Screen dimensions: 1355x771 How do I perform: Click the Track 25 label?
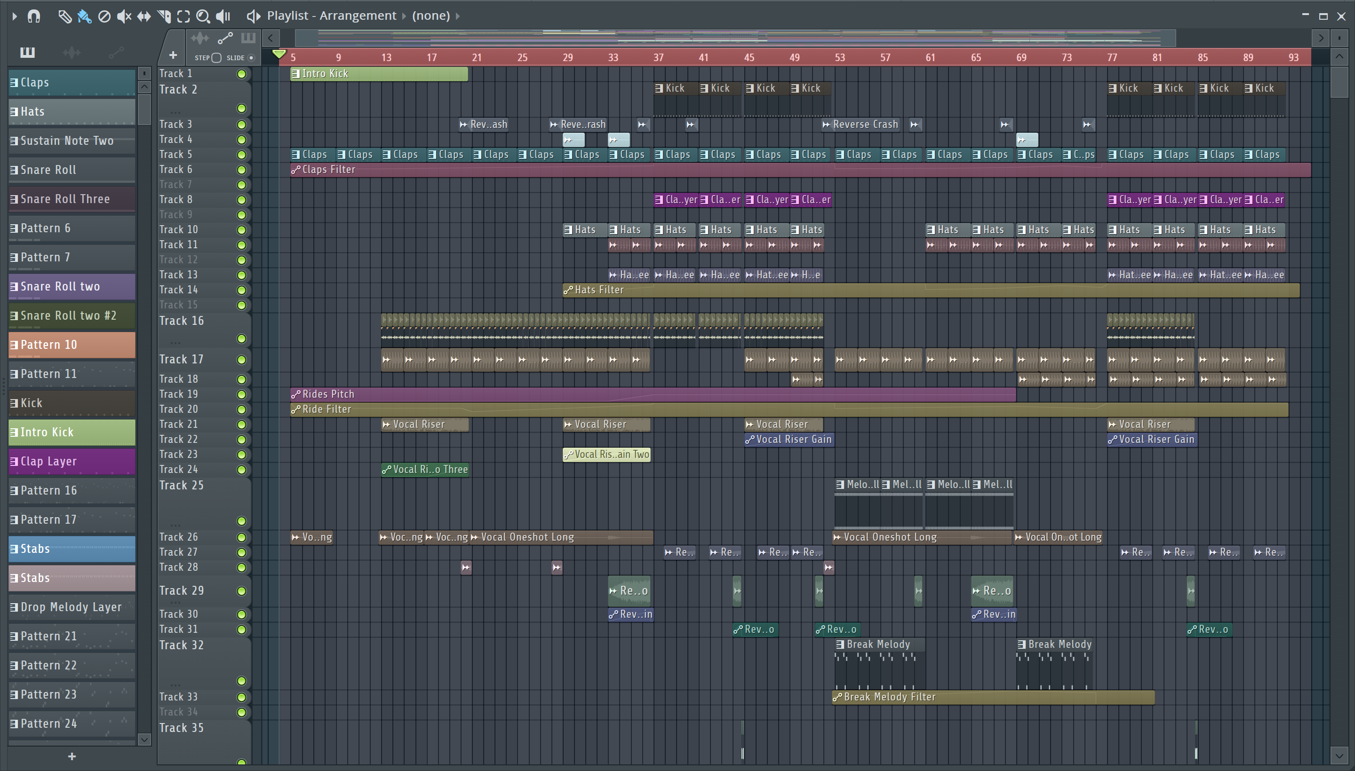[x=182, y=486]
